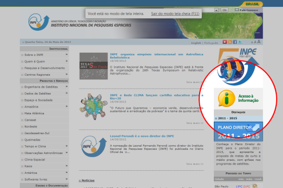Click leia mais under Rio+20 article
This screenshot has width=283, height=188.
195,123
